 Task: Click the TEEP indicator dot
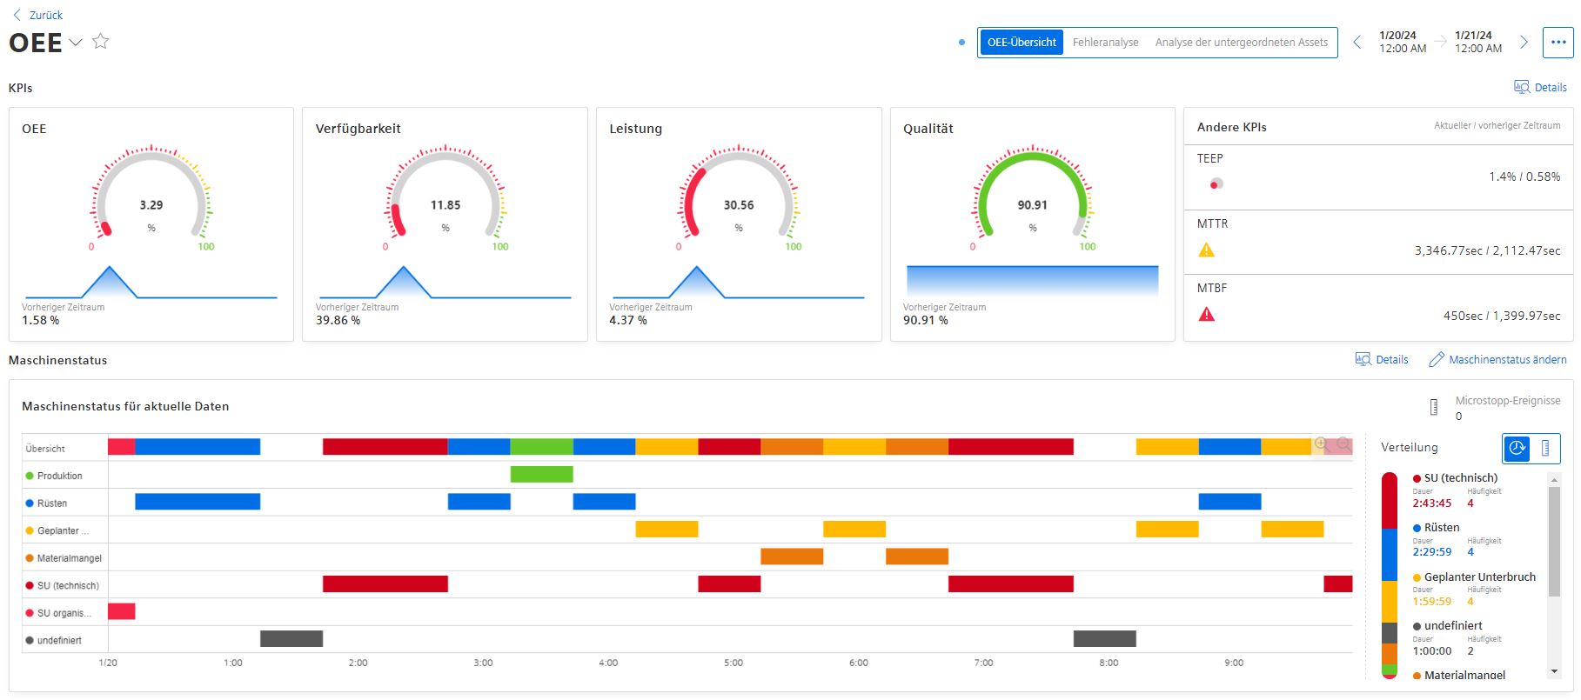[1216, 183]
